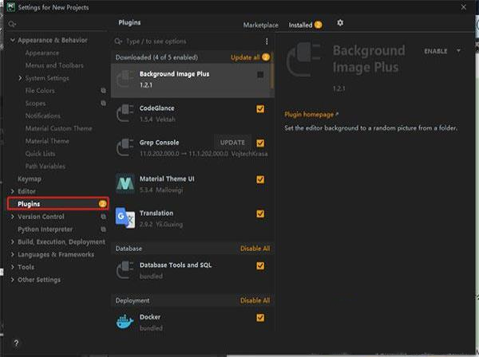Image resolution: width=479 pixels, height=357 pixels.
Task: Click the plugins settings gear icon
Action: (x=340, y=24)
